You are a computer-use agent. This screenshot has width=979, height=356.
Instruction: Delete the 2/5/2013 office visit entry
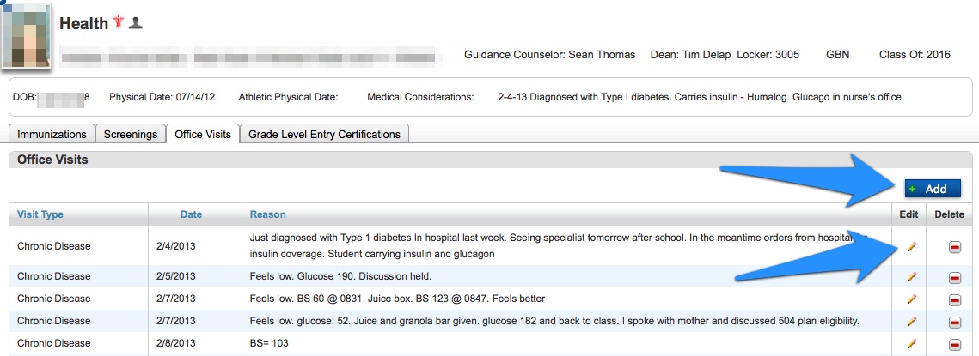pos(954,277)
